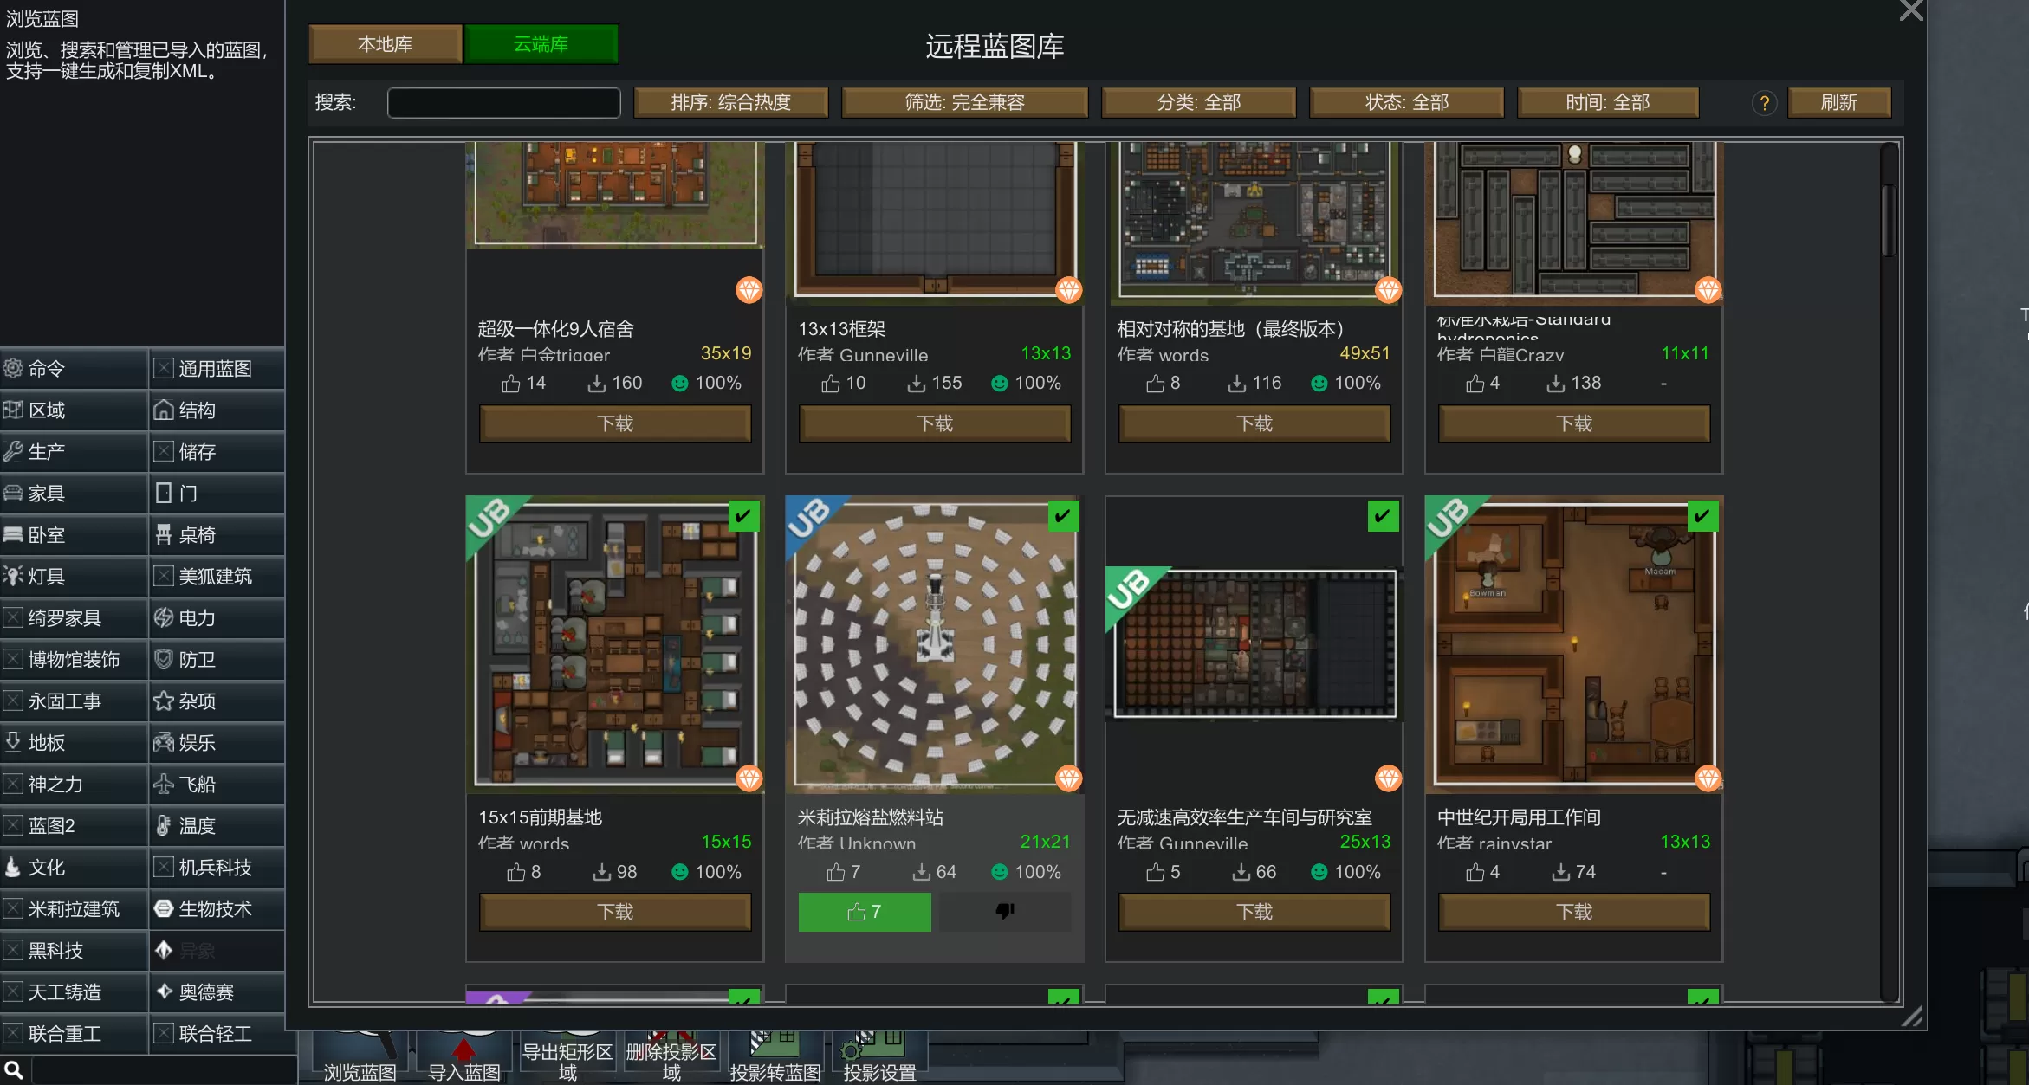Open 时间: 全部 time dropdown
Image resolution: width=2029 pixels, height=1085 pixels.
pos(1607,102)
